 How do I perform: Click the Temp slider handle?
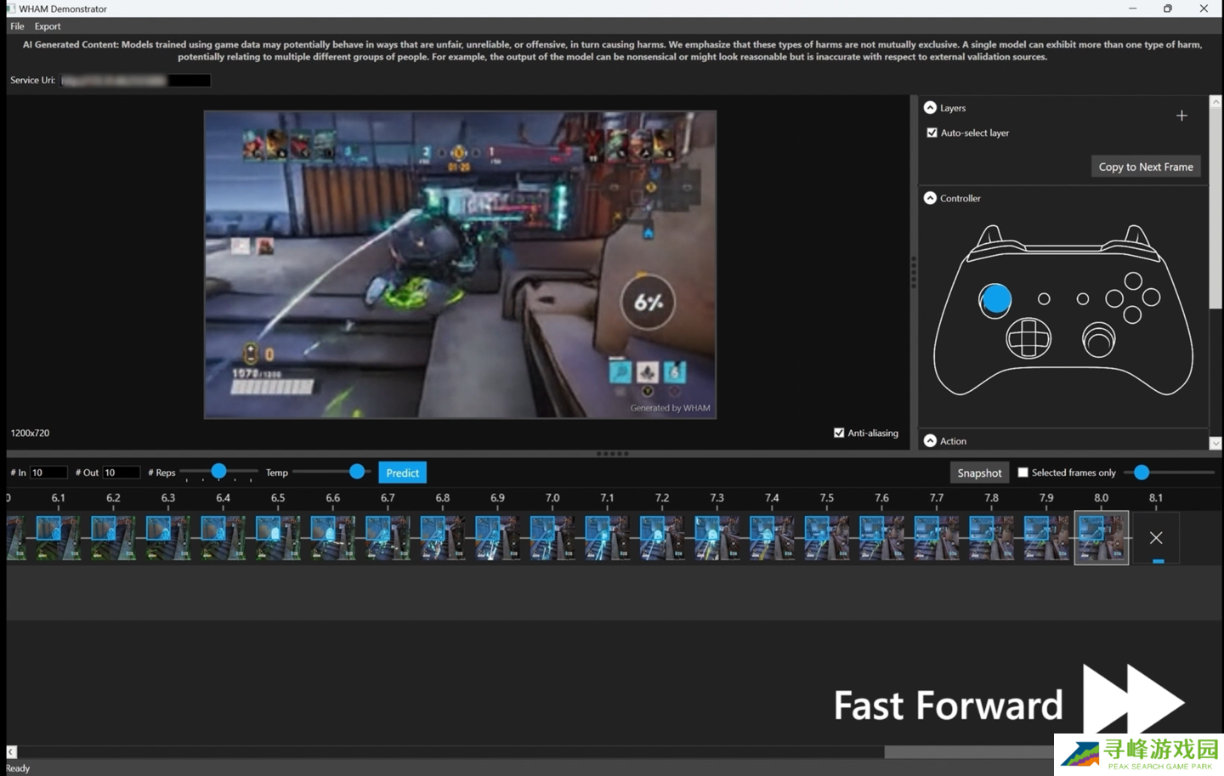coord(357,472)
